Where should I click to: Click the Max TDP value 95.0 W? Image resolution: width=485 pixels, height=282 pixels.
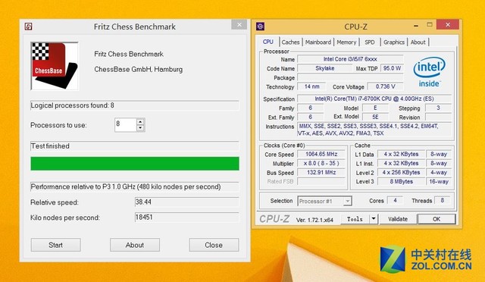tap(392, 68)
